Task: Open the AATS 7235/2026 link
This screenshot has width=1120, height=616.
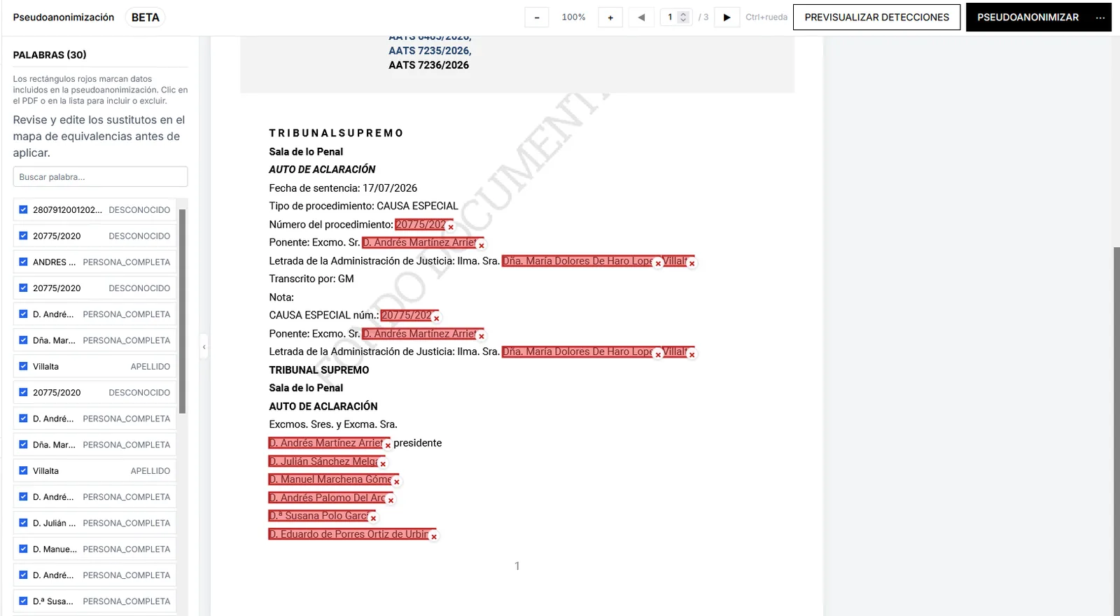Action: (x=430, y=50)
